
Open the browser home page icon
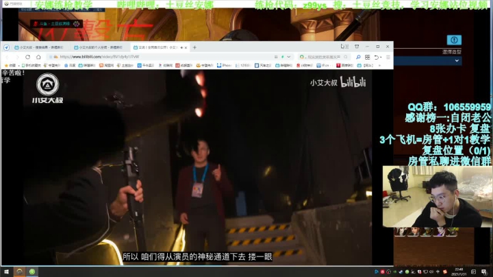tap(38, 57)
